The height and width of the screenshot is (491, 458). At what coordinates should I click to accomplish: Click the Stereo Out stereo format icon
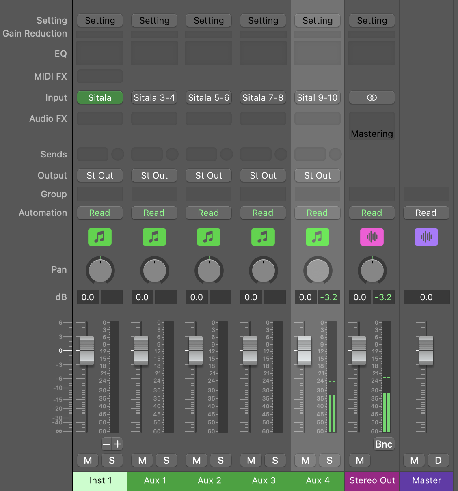click(x=372, y=97)
